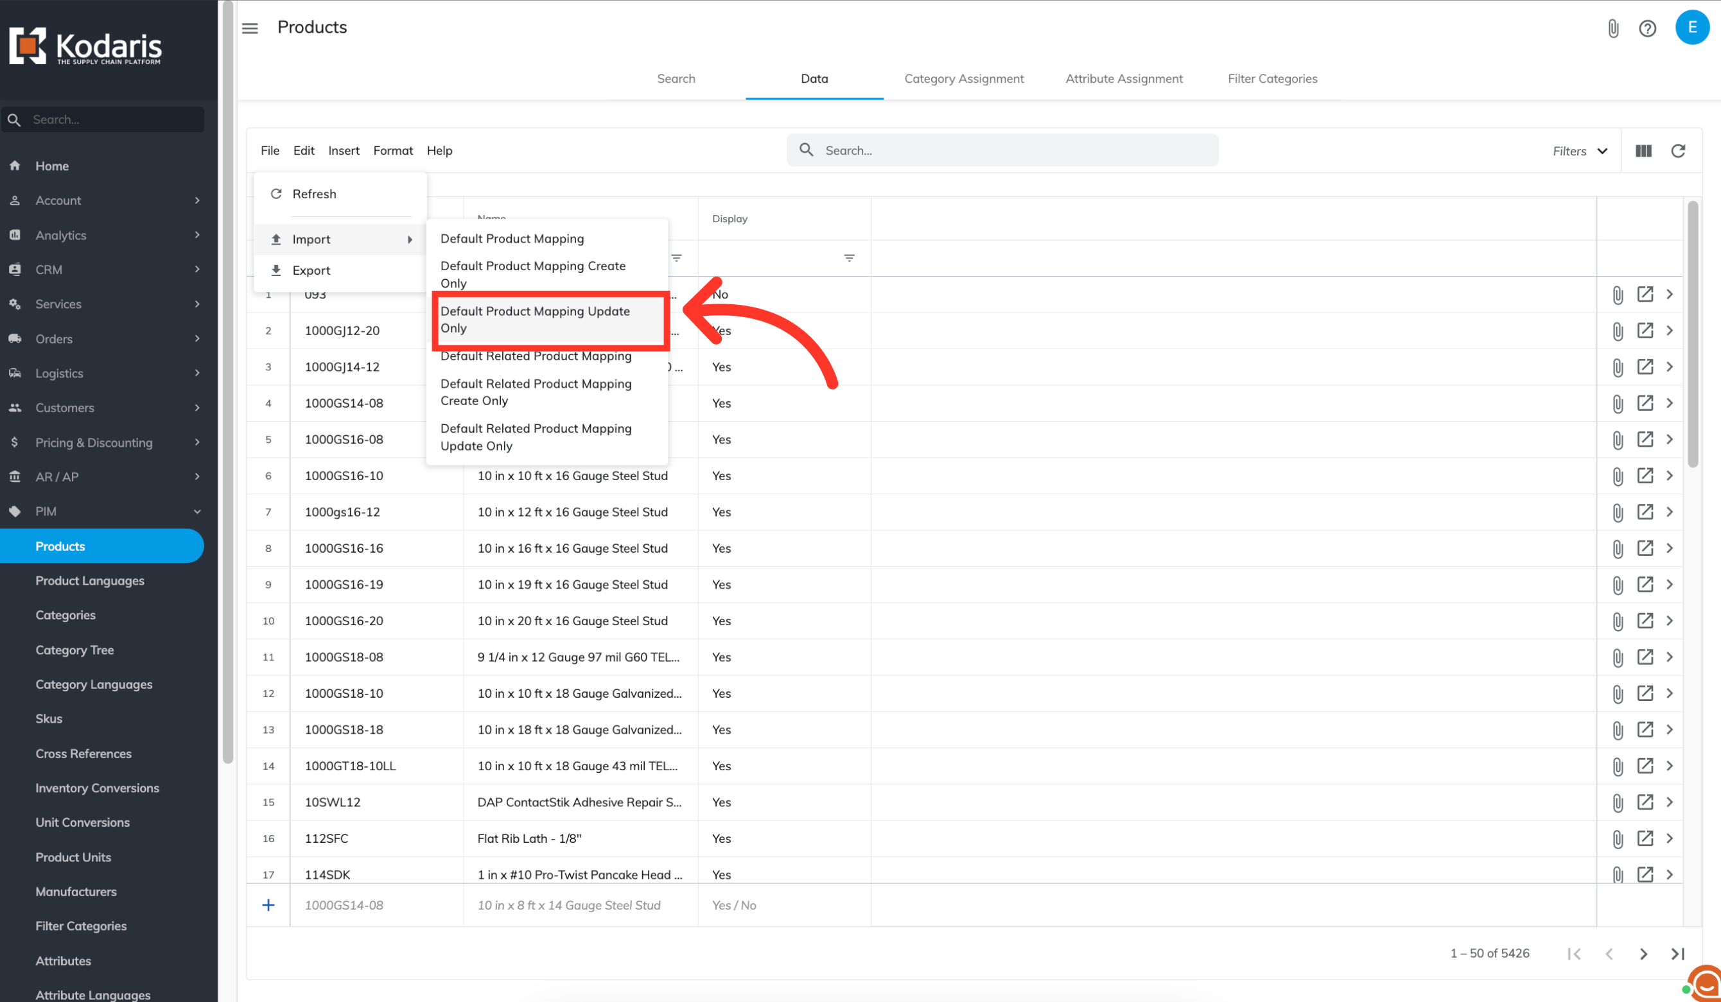Open Category Tree in the sidebar

click(x=74, y=650)
